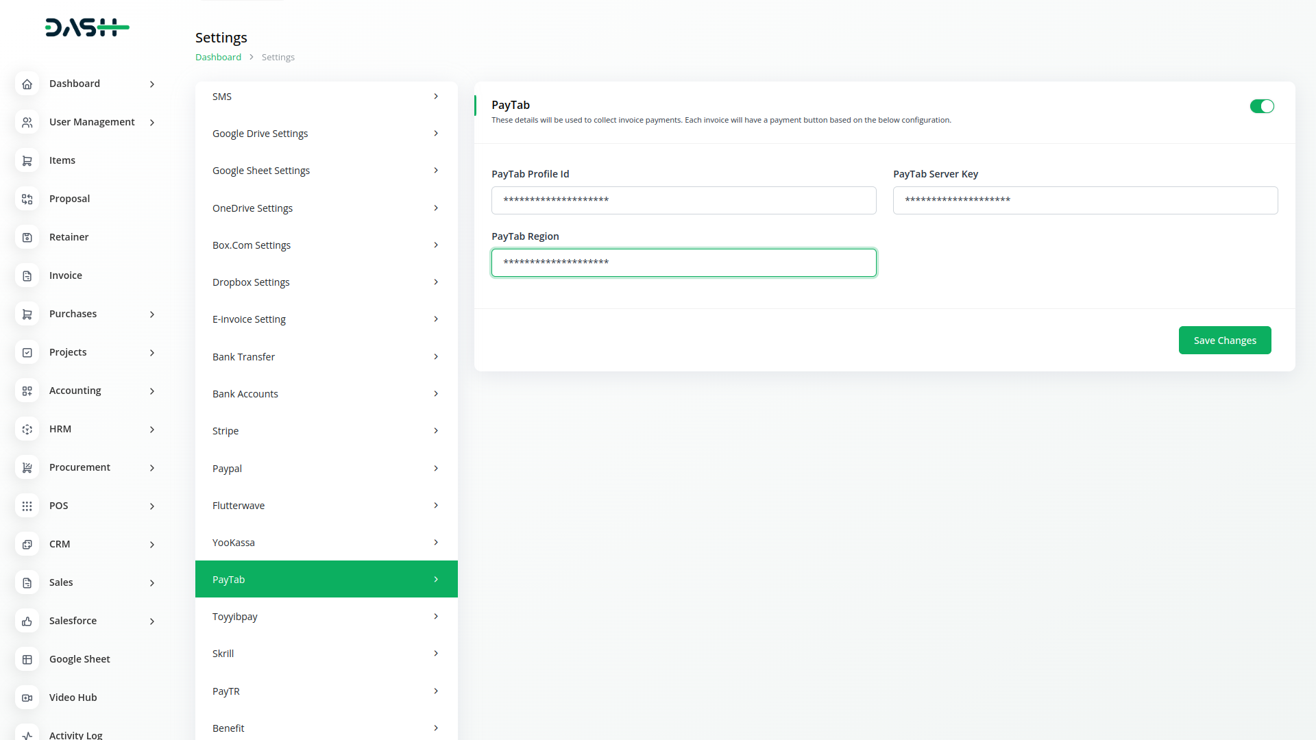Expand the Purchases menu chevron
Image resolution: width=1316 pixels, height=740 pixels.
coord(152,314)
